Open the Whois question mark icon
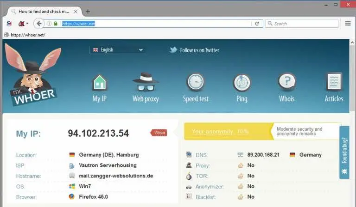Image resolution: width=356 pixels, height=207 pixels. pyautogui.click(x=286, y=83)
